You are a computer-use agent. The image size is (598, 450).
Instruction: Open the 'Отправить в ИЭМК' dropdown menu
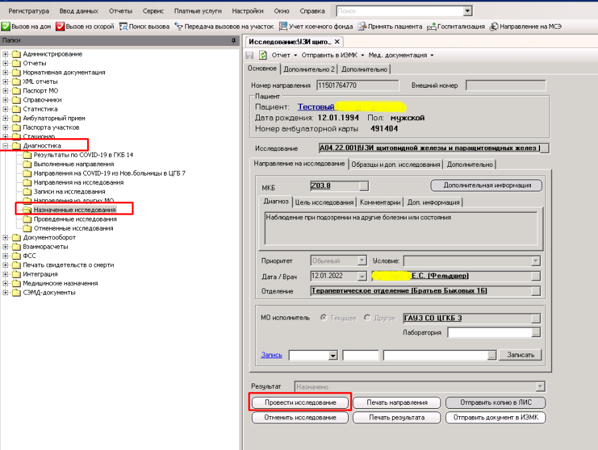[x=333, y=55]
